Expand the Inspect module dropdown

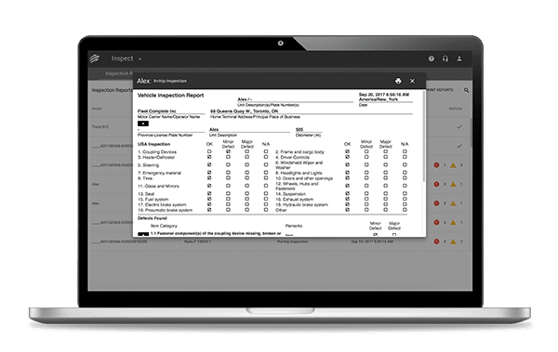(x=139, y=59)
